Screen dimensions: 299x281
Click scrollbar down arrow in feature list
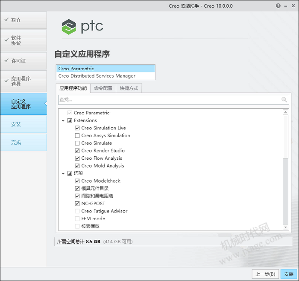click(x=285, y=227)
